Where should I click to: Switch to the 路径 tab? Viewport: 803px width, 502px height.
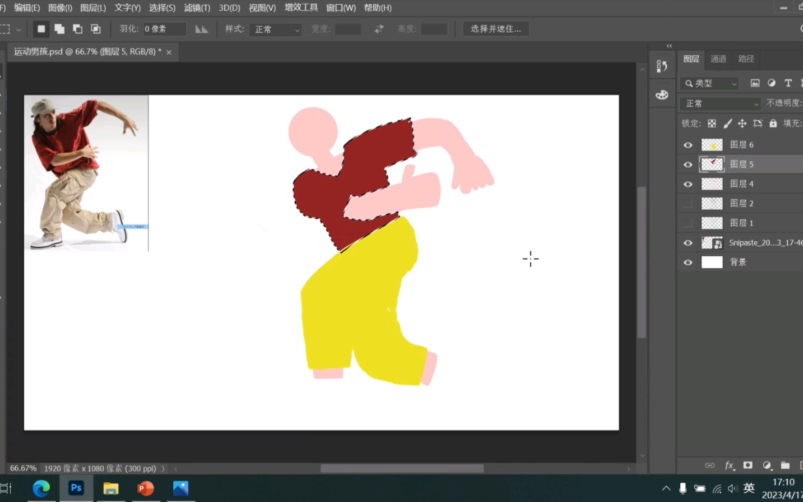coord(746,59)
